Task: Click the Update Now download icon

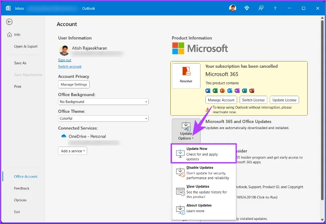Action: tap(180, 154)
